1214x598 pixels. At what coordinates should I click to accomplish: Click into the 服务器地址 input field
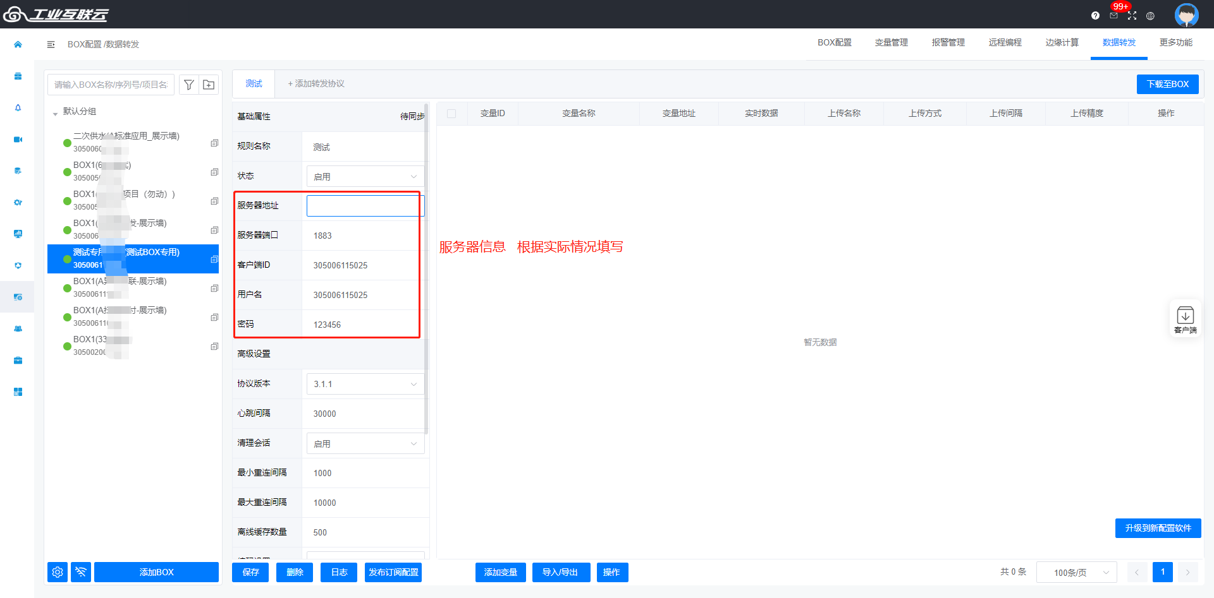tap(365, 206)
